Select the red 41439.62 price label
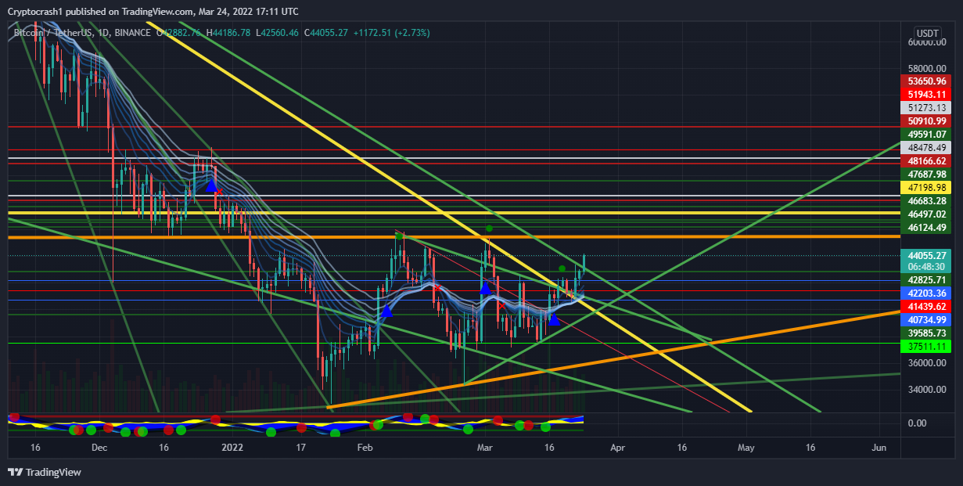 926,306
